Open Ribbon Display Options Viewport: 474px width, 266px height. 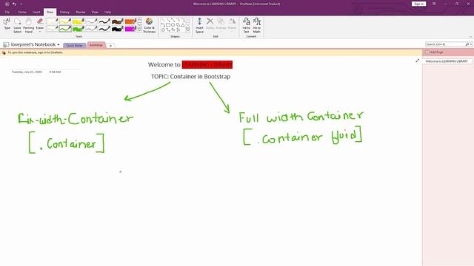(x=434, y=4)
